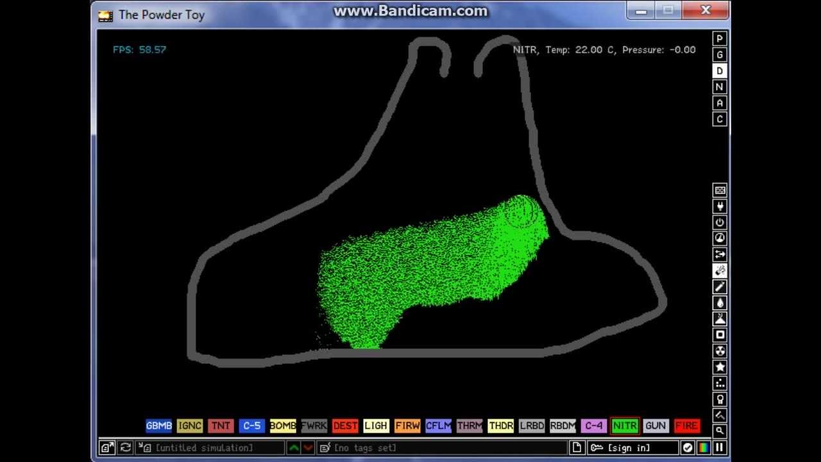Click The Powder Toy title bar icon
This screenshot has height=462, width=821.
(105, 15)
